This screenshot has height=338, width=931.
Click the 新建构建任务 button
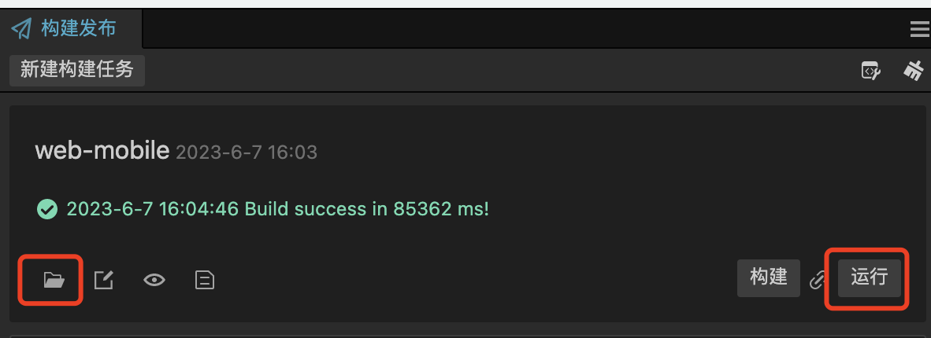[77, 69]
